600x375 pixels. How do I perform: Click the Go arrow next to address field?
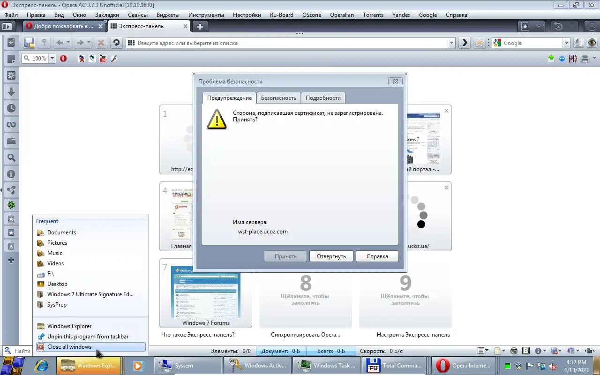click(464, 43)
